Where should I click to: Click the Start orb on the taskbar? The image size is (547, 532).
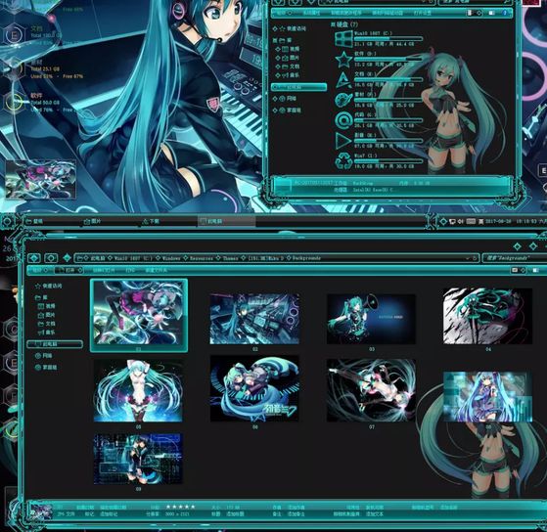[8, 222]
